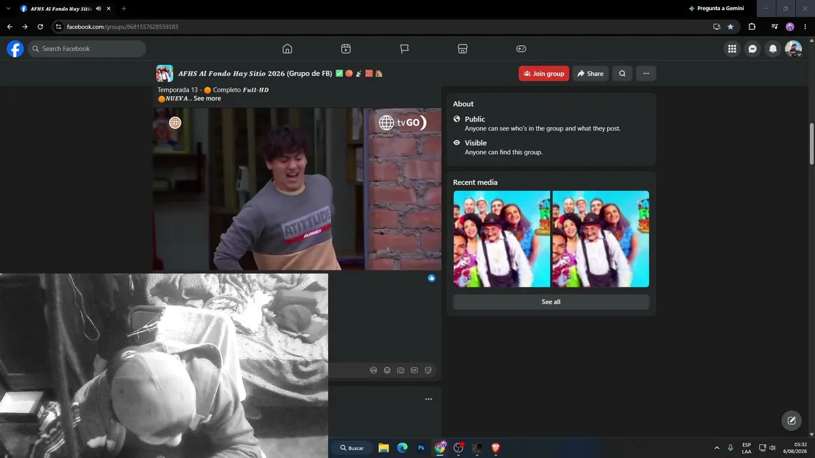
Task: View site information in address bar
Action: [x=59, y=27]
